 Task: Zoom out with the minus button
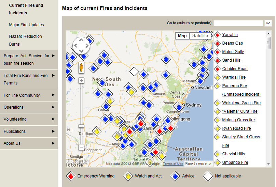pyautogui.click(x=81, y=147)
